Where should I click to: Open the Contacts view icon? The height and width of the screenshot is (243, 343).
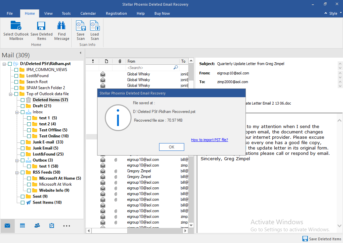click(37, 226)
